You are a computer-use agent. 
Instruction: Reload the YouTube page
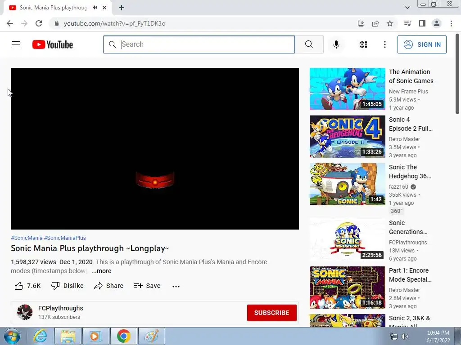click(39, 23)
